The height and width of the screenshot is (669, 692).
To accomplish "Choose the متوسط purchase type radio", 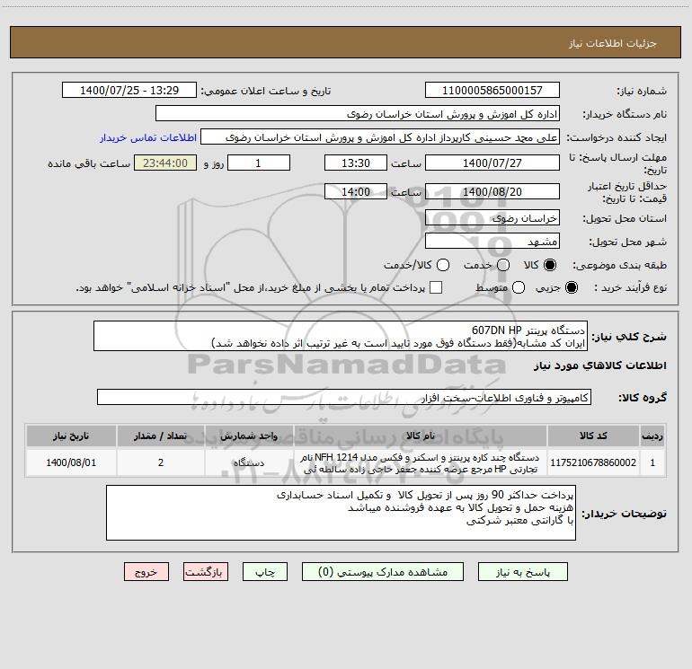I will (519, 287).
